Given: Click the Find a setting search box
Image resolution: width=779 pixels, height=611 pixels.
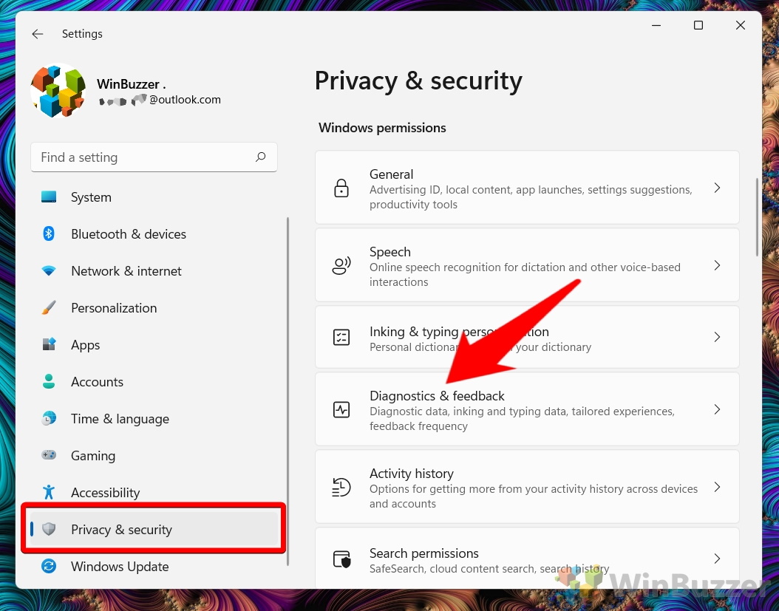Looking at the screenshot, I should click(x=144, y=157).
